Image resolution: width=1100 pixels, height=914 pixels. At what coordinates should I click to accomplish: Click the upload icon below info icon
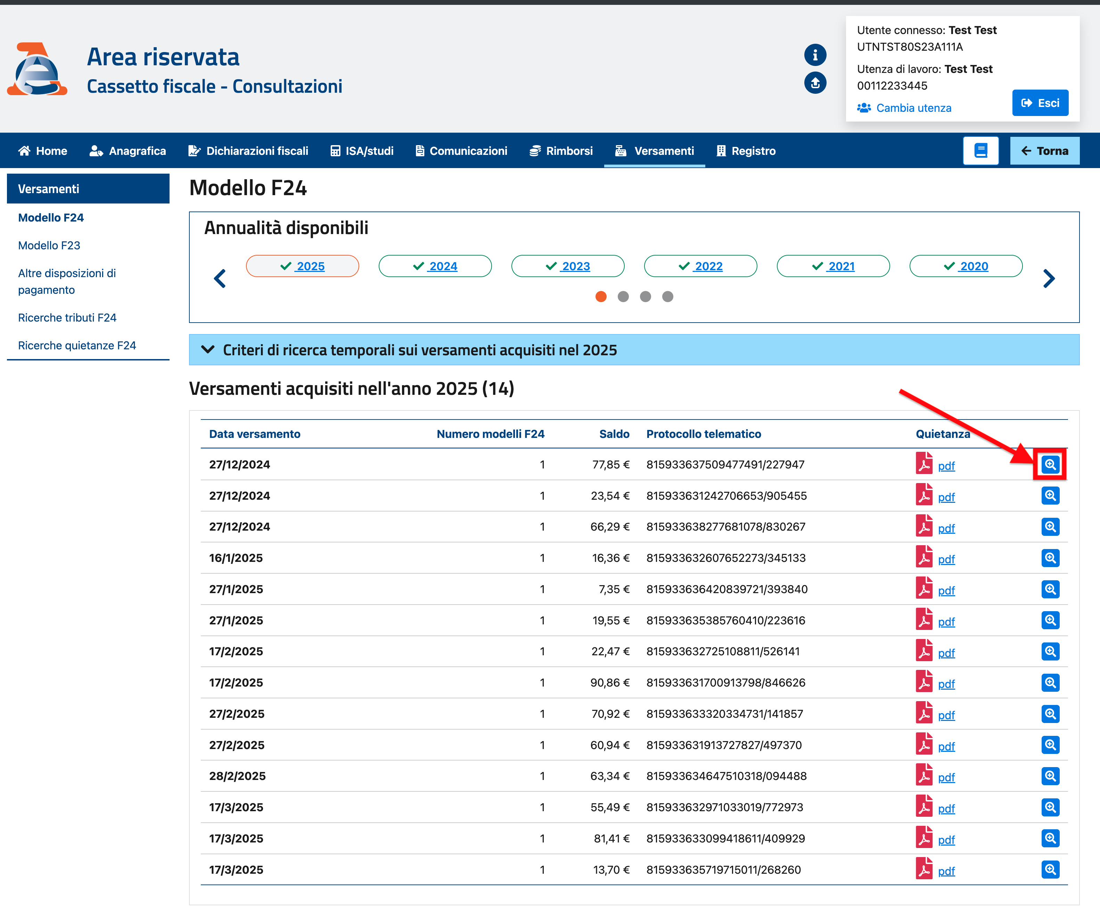815,83
